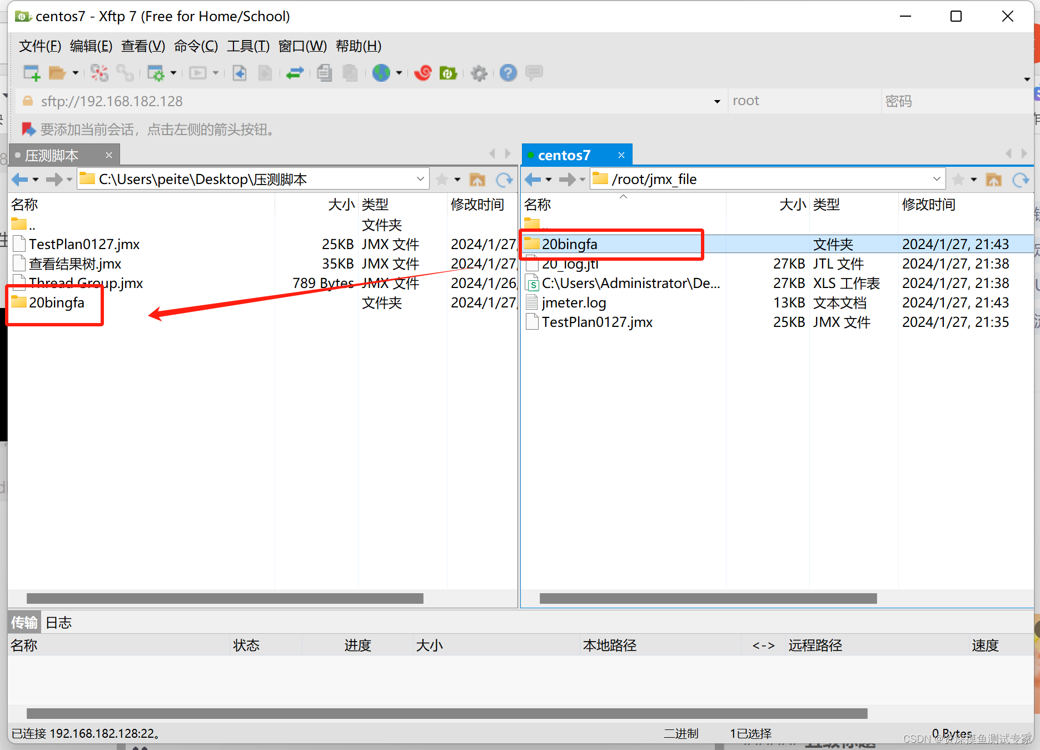Click Forward arrow in the remote pane
This screenshot has width=1040, height=750.
[x=567, y=180]
